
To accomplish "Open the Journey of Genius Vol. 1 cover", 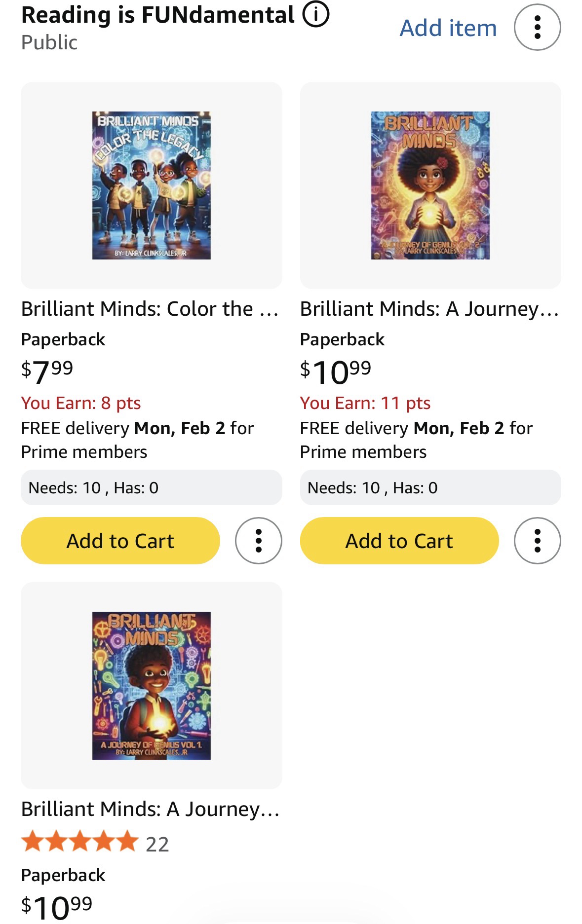I will (151, 686).
